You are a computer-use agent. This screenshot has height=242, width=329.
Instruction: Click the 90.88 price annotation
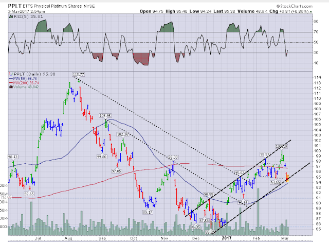point(209,195)
